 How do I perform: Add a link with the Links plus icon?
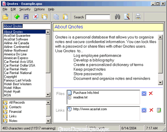pos(144,110)
